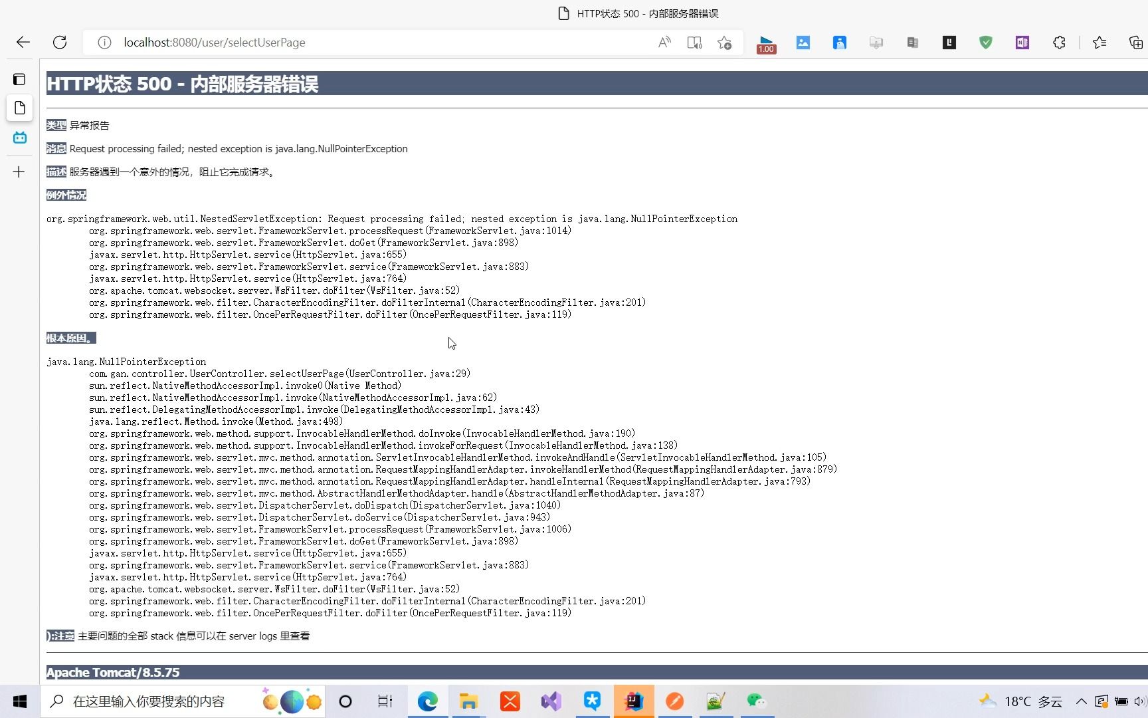Open the picture extension icon
This screenshot has height=718, width=1148.
[803, 43]
